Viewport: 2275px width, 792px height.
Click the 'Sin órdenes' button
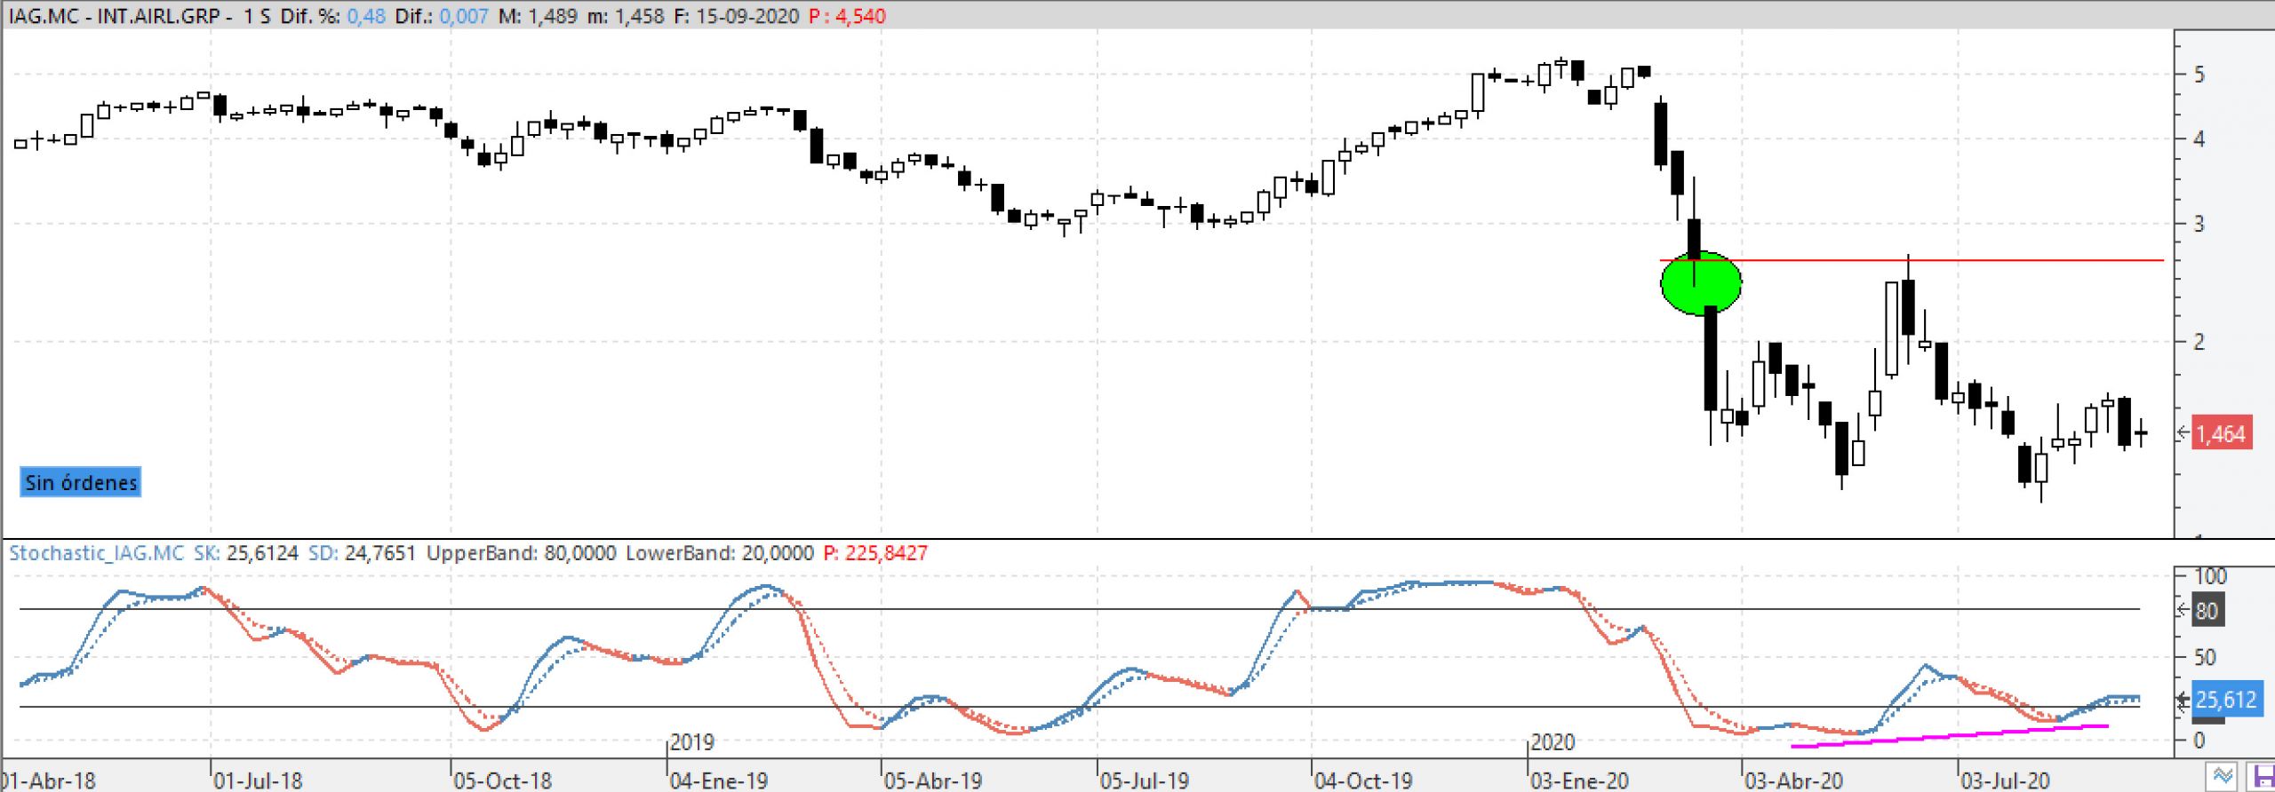(81, 482)
